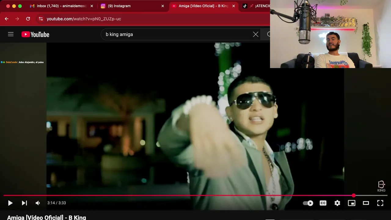The height and width of the screenshot is (220, 391).
Task: Enter full screen mode
Action: [x=380, y=203]
